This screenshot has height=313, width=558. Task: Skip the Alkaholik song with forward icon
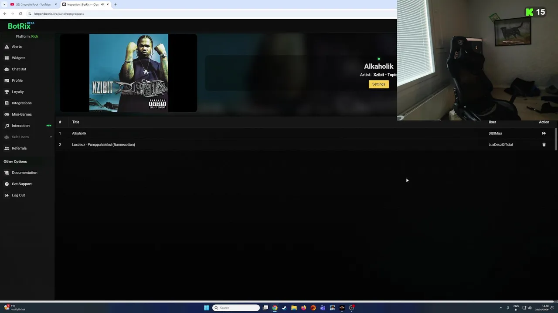point(544,133)
